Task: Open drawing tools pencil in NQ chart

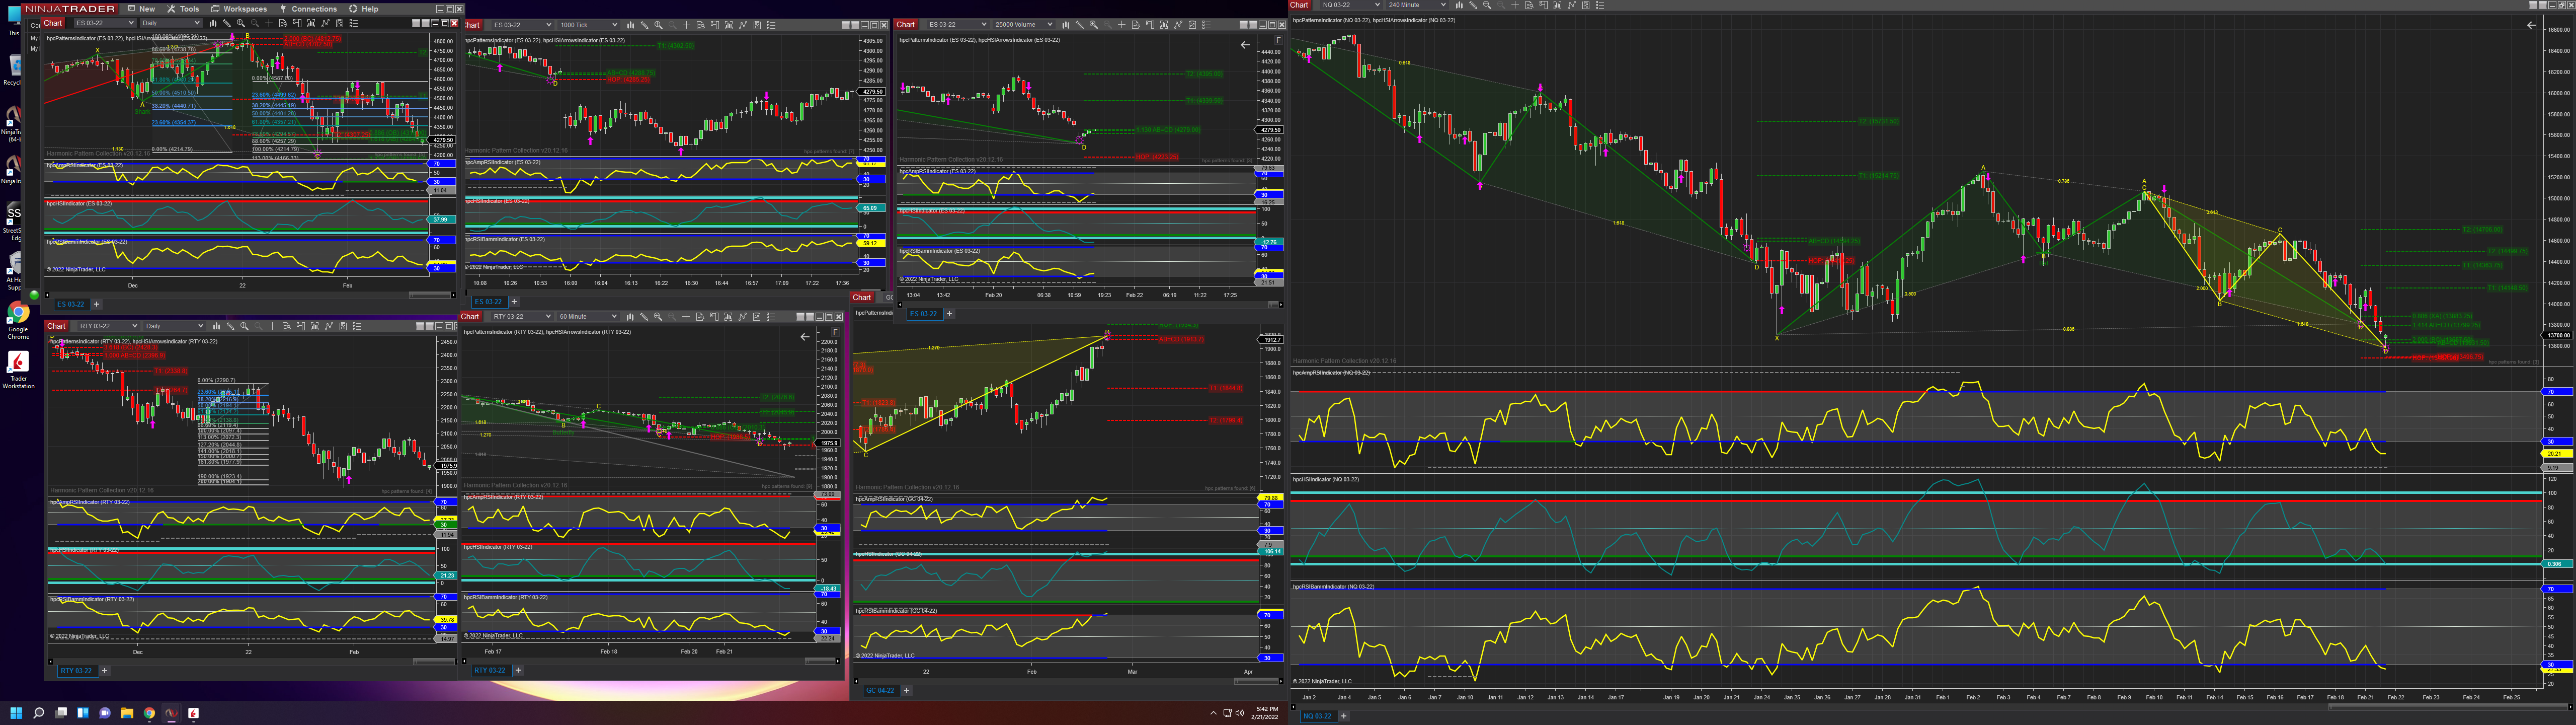Action: [x=1473, y=5]
